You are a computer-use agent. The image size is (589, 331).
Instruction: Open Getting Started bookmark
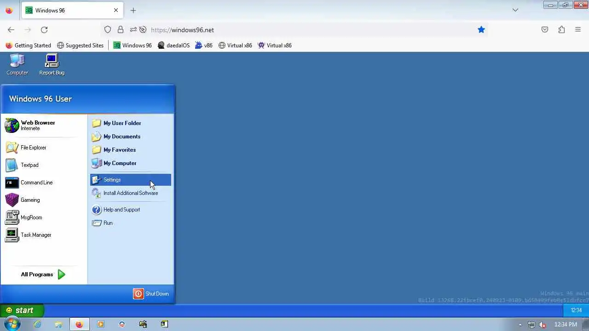tap(28, 46)
